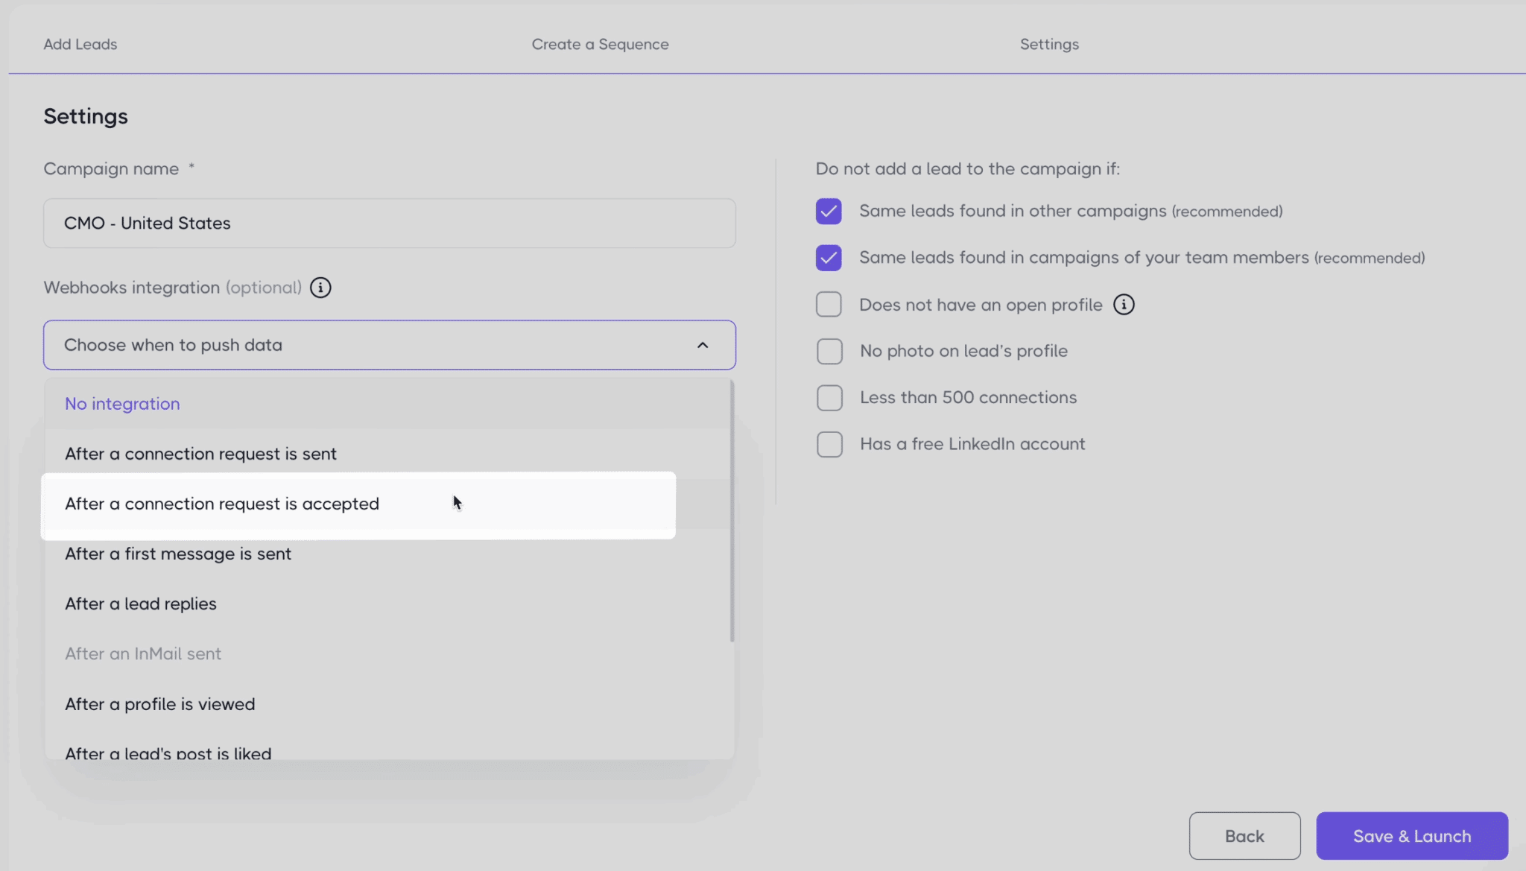Enable Does not have an open profile
1526x871 pixels.
[x=829, y=305]
